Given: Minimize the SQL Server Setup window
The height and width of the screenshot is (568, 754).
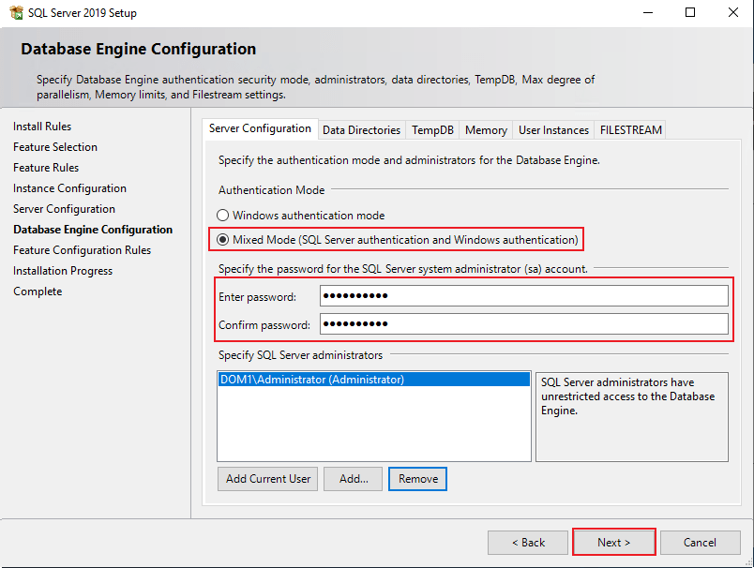Looking at the screenshot, I should click(x=647, y=13).
